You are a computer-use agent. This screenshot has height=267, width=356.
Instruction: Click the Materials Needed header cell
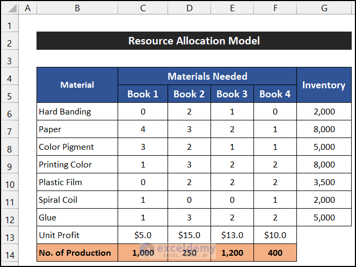[207, 77]
